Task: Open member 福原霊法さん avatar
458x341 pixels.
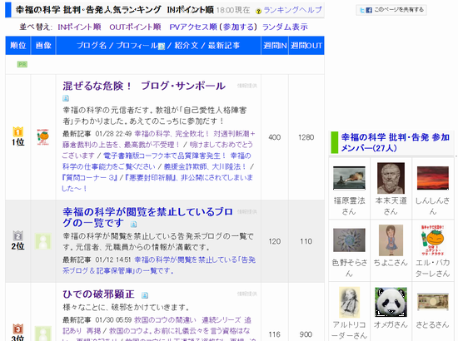Action: point(350,178)
